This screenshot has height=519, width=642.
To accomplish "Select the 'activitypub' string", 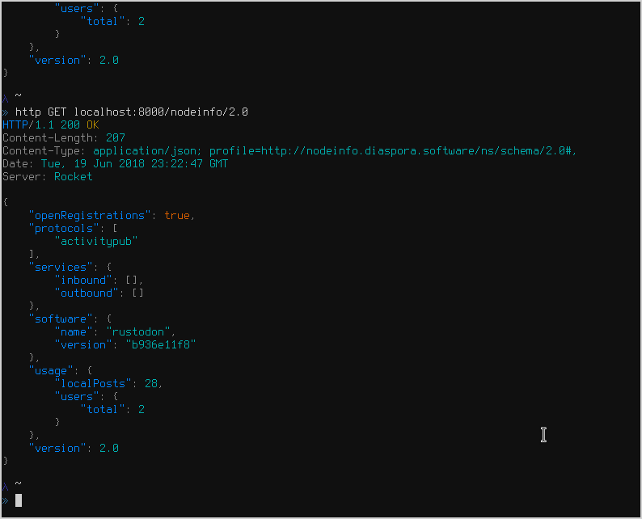I will pyautogui.click(x=96, y=242).
